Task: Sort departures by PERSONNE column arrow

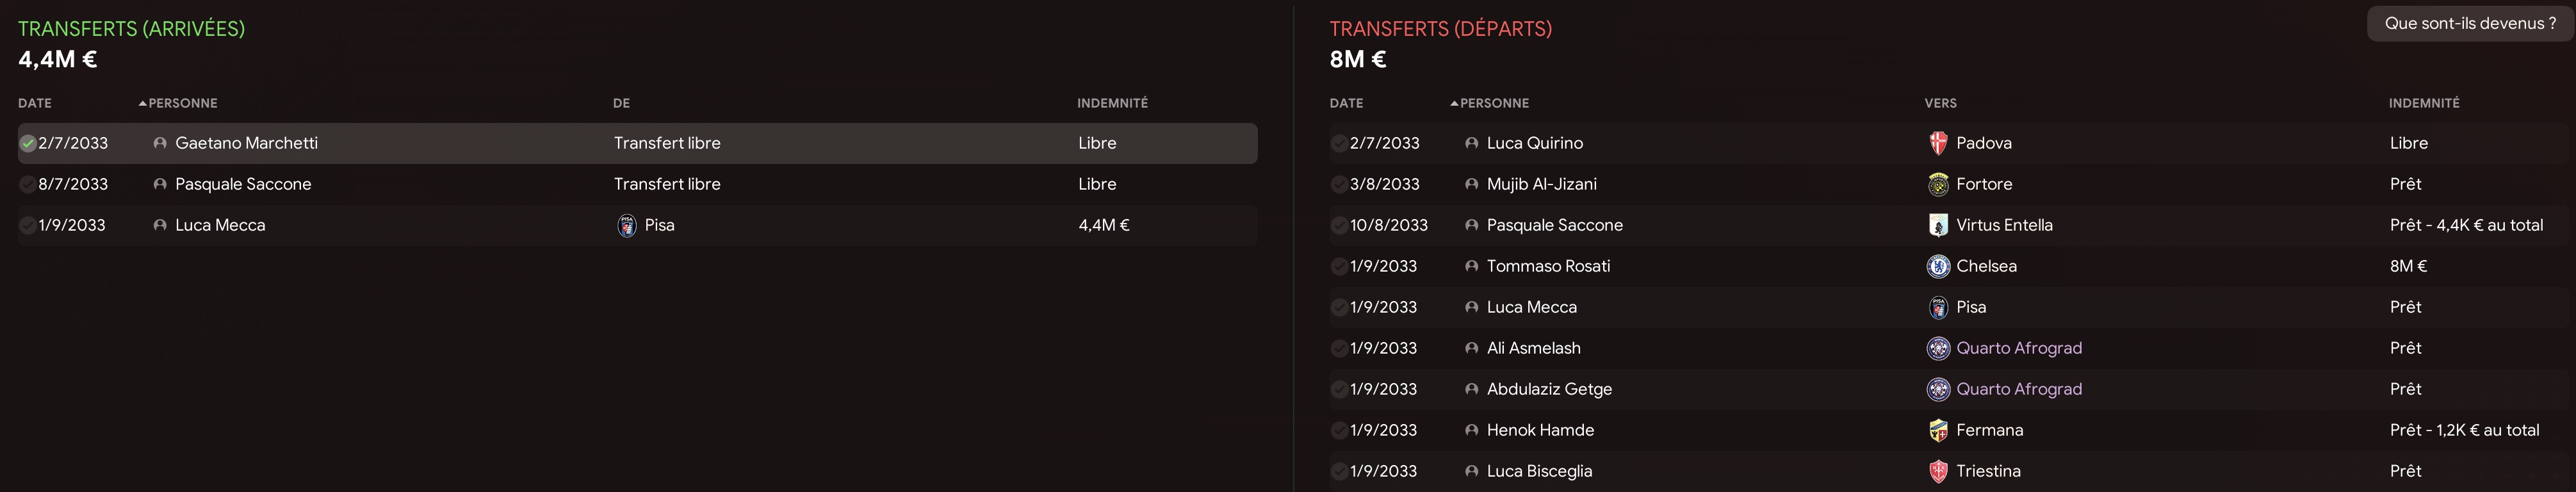Action: coord(1454,103)
